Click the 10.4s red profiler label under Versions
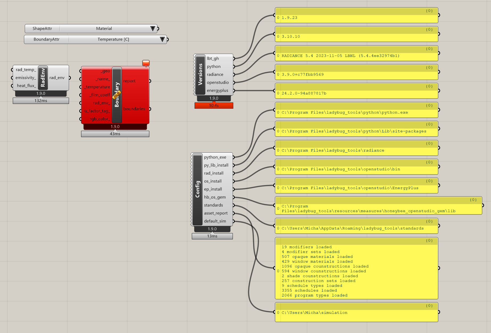 pos(214,105)
